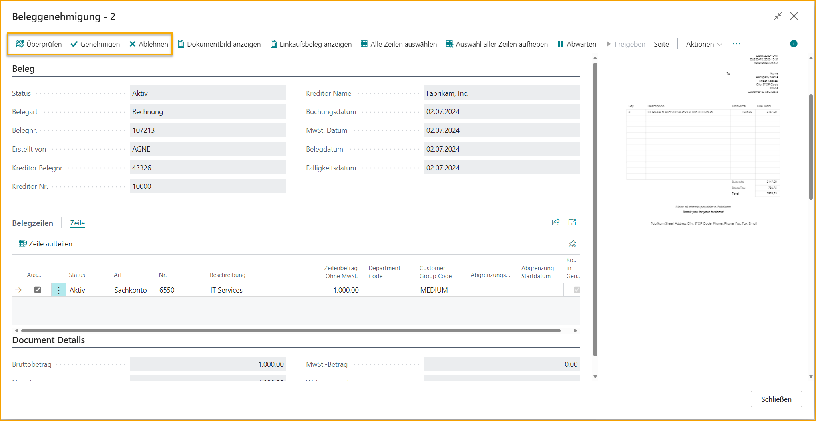Select all lines with Alle Zeilen auswählen
The image size is (816, 421).
point(398,44)
